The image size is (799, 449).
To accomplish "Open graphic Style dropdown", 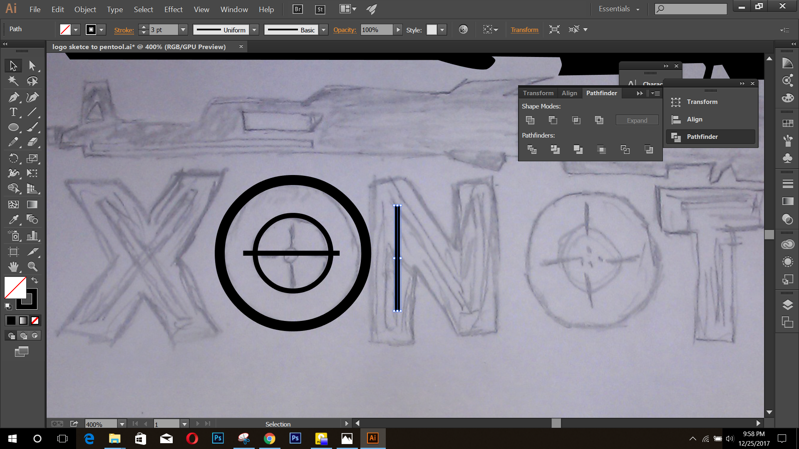I will tap(442, 30).
